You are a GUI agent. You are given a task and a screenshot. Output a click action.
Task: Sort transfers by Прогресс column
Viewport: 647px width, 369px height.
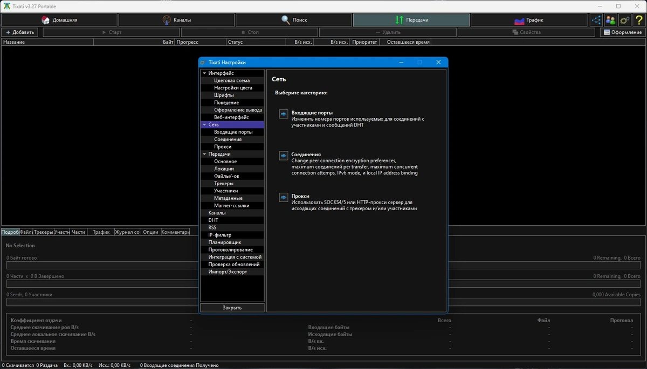[201, 42]
